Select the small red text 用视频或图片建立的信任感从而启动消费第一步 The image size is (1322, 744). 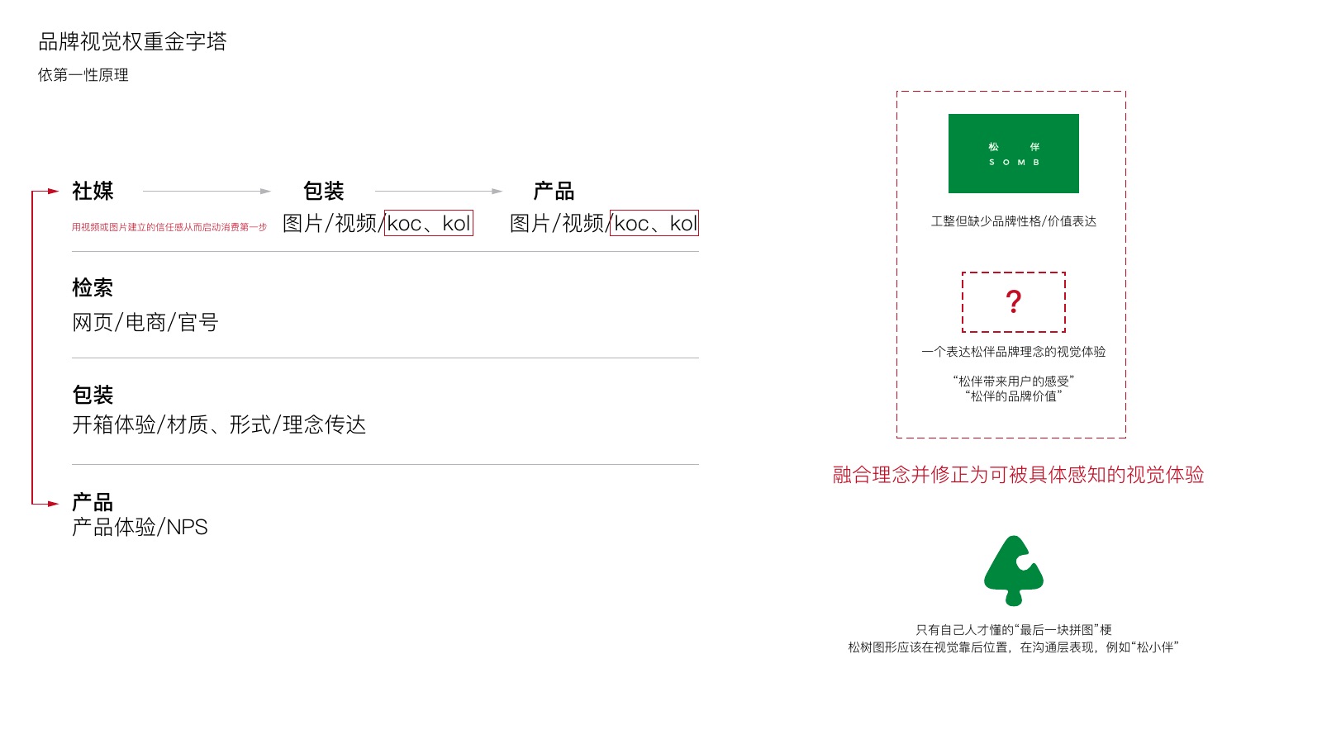pos(169,227)
